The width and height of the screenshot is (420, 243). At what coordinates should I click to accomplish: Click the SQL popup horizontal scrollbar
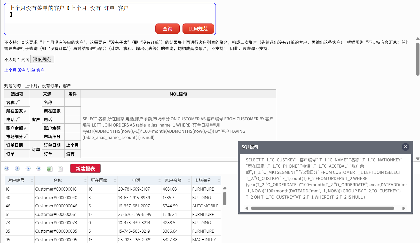(x=322, y=208)
